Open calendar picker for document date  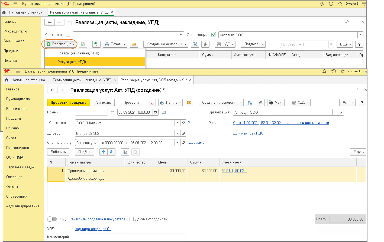coord(156,112)
